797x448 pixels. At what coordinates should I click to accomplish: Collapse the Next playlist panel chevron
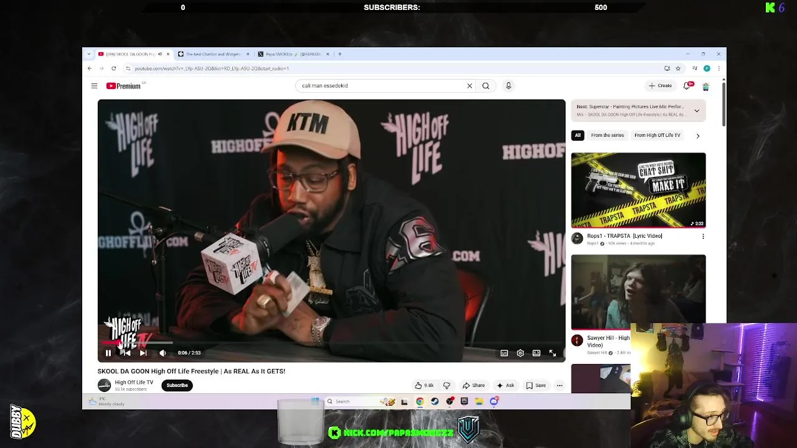click(697, 111)
